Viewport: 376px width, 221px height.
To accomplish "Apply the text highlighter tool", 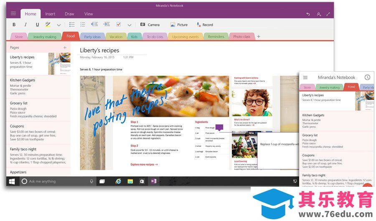I will click(48, 24).
